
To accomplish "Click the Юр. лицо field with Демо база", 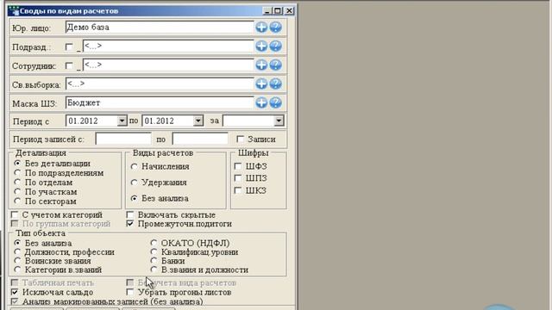I will [160, 27].
